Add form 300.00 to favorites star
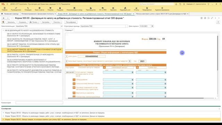The height and width of the screenshot is (125, 222). tap(12, 18)
